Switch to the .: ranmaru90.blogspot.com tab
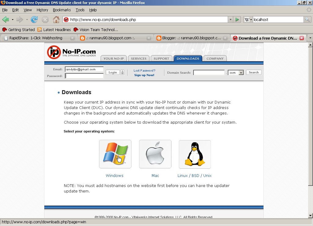The width and height of the screenshot is (313, 226). pyautogui.click(x=115, y=38)
